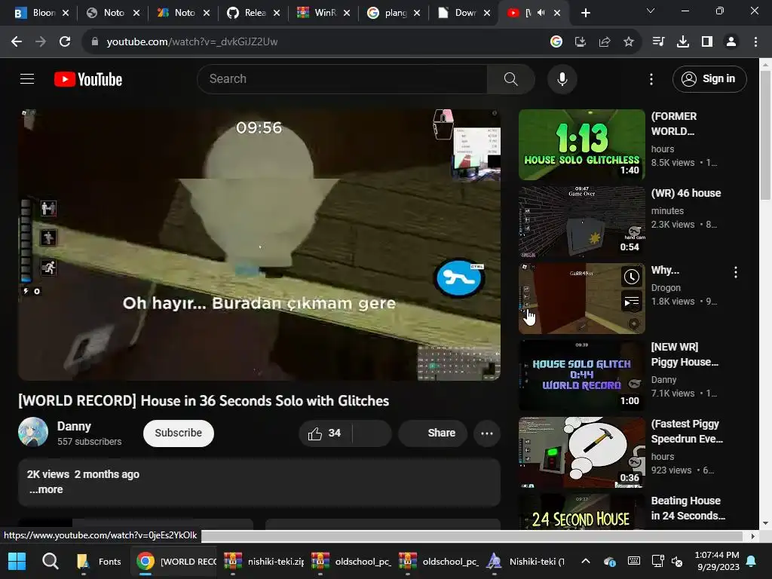
Task: Open Danny channel avatar
Action: [33, 432]
